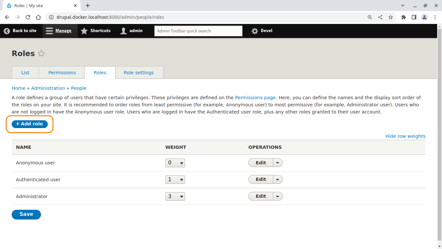
Task: Follow the Administration breadcrumb link
Action: pyautogui.click(x=48, y=88)
